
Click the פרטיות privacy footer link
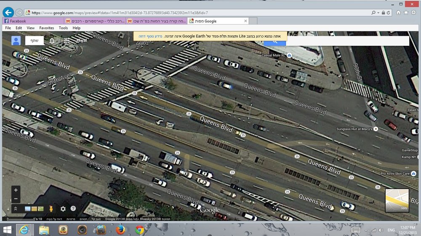coord(71,219)
